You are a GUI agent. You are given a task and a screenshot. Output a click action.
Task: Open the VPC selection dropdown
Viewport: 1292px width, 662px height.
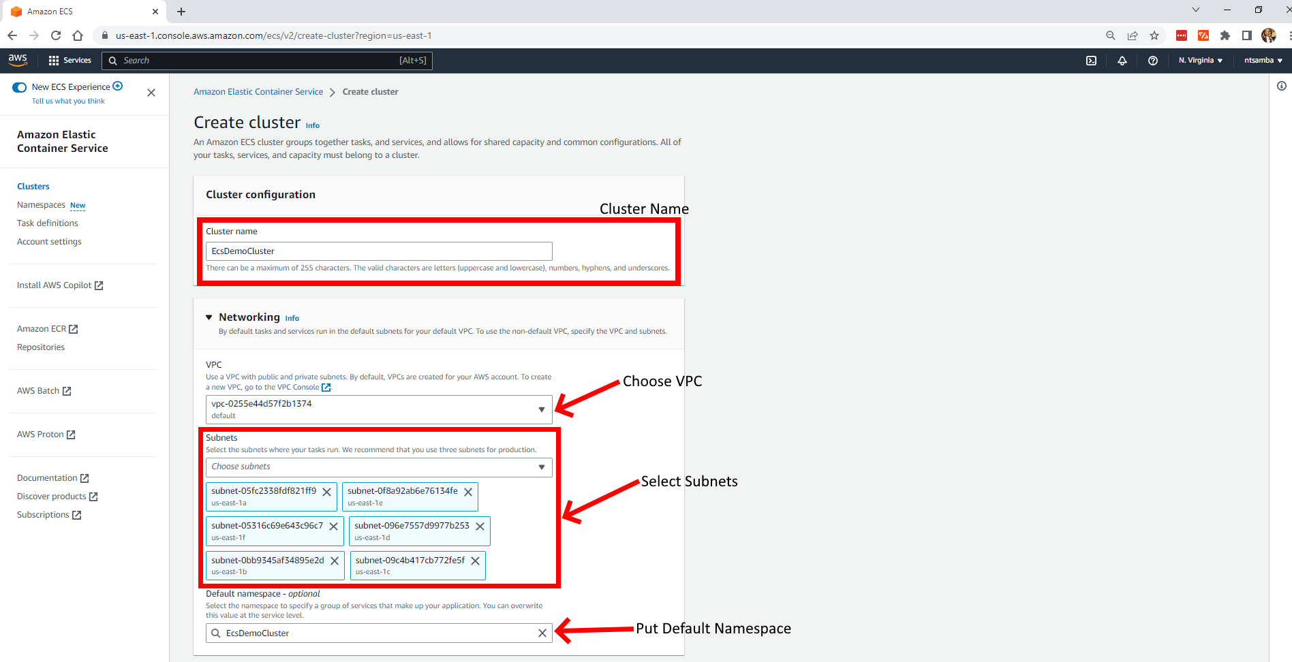(x=379, y=409)
